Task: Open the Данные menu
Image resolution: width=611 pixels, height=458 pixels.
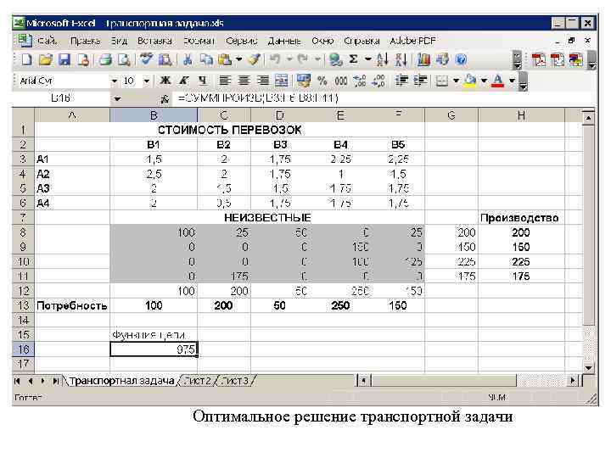Action: point(284,41)
